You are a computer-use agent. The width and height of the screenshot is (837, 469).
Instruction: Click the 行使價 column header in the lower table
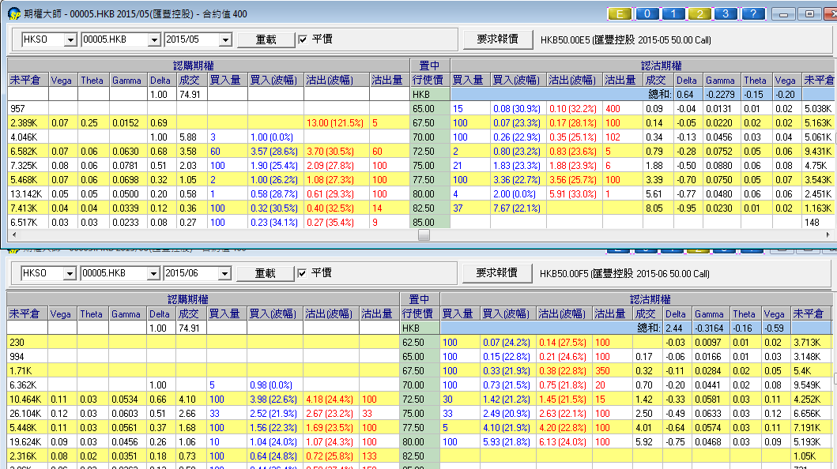click(x=420, y=313)
